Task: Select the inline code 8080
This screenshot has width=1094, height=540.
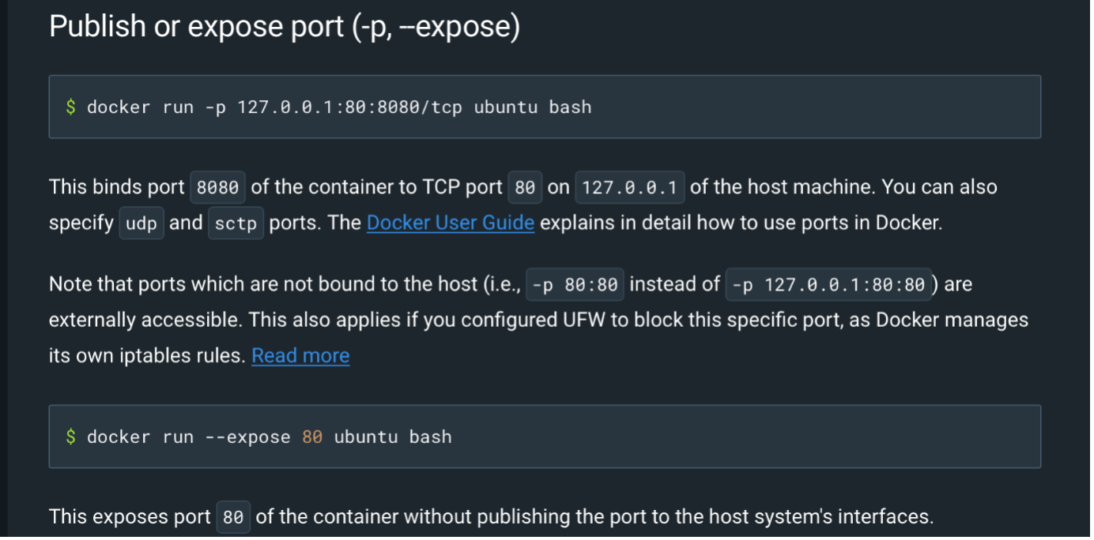Action: (x=217, y=188)
